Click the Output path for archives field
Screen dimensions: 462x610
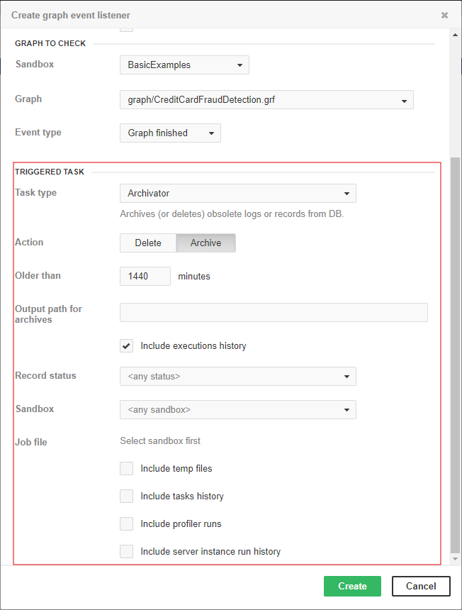(x=274, y=313)
